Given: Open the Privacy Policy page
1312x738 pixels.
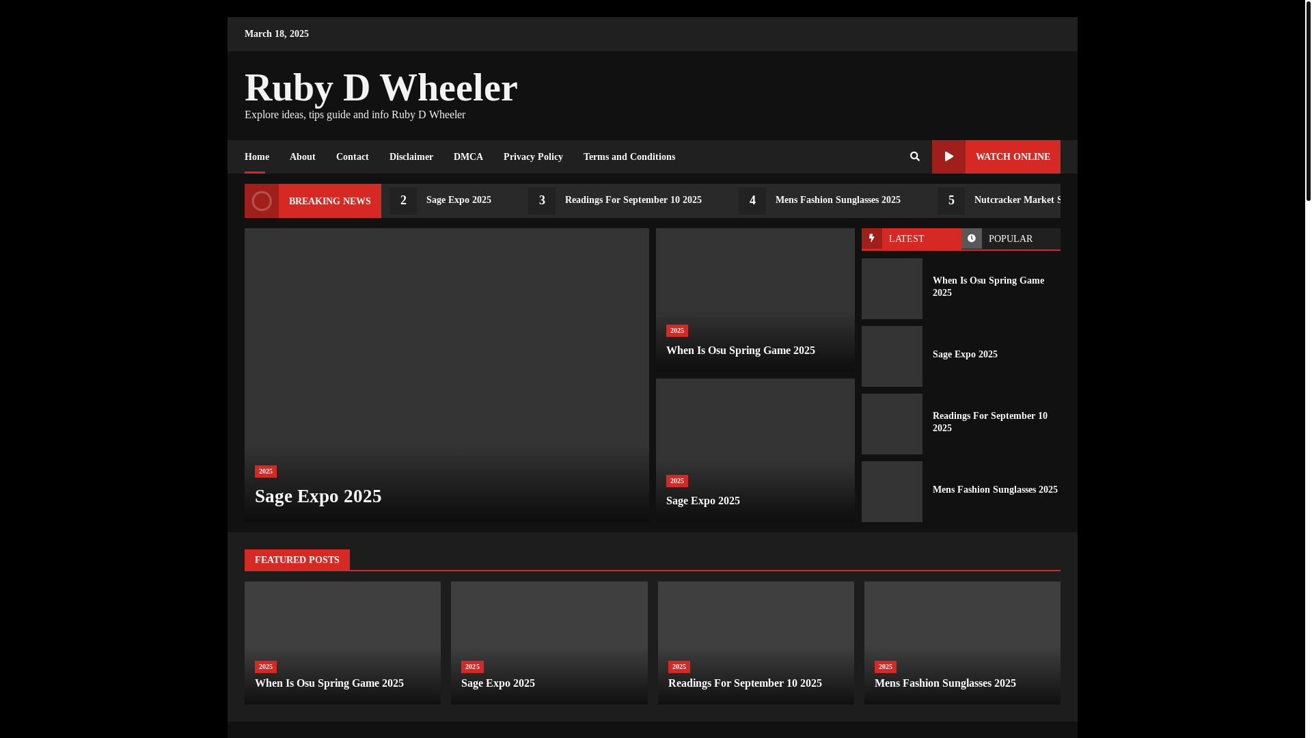Looking at the screenshot, I should click(x=533, y=157).
